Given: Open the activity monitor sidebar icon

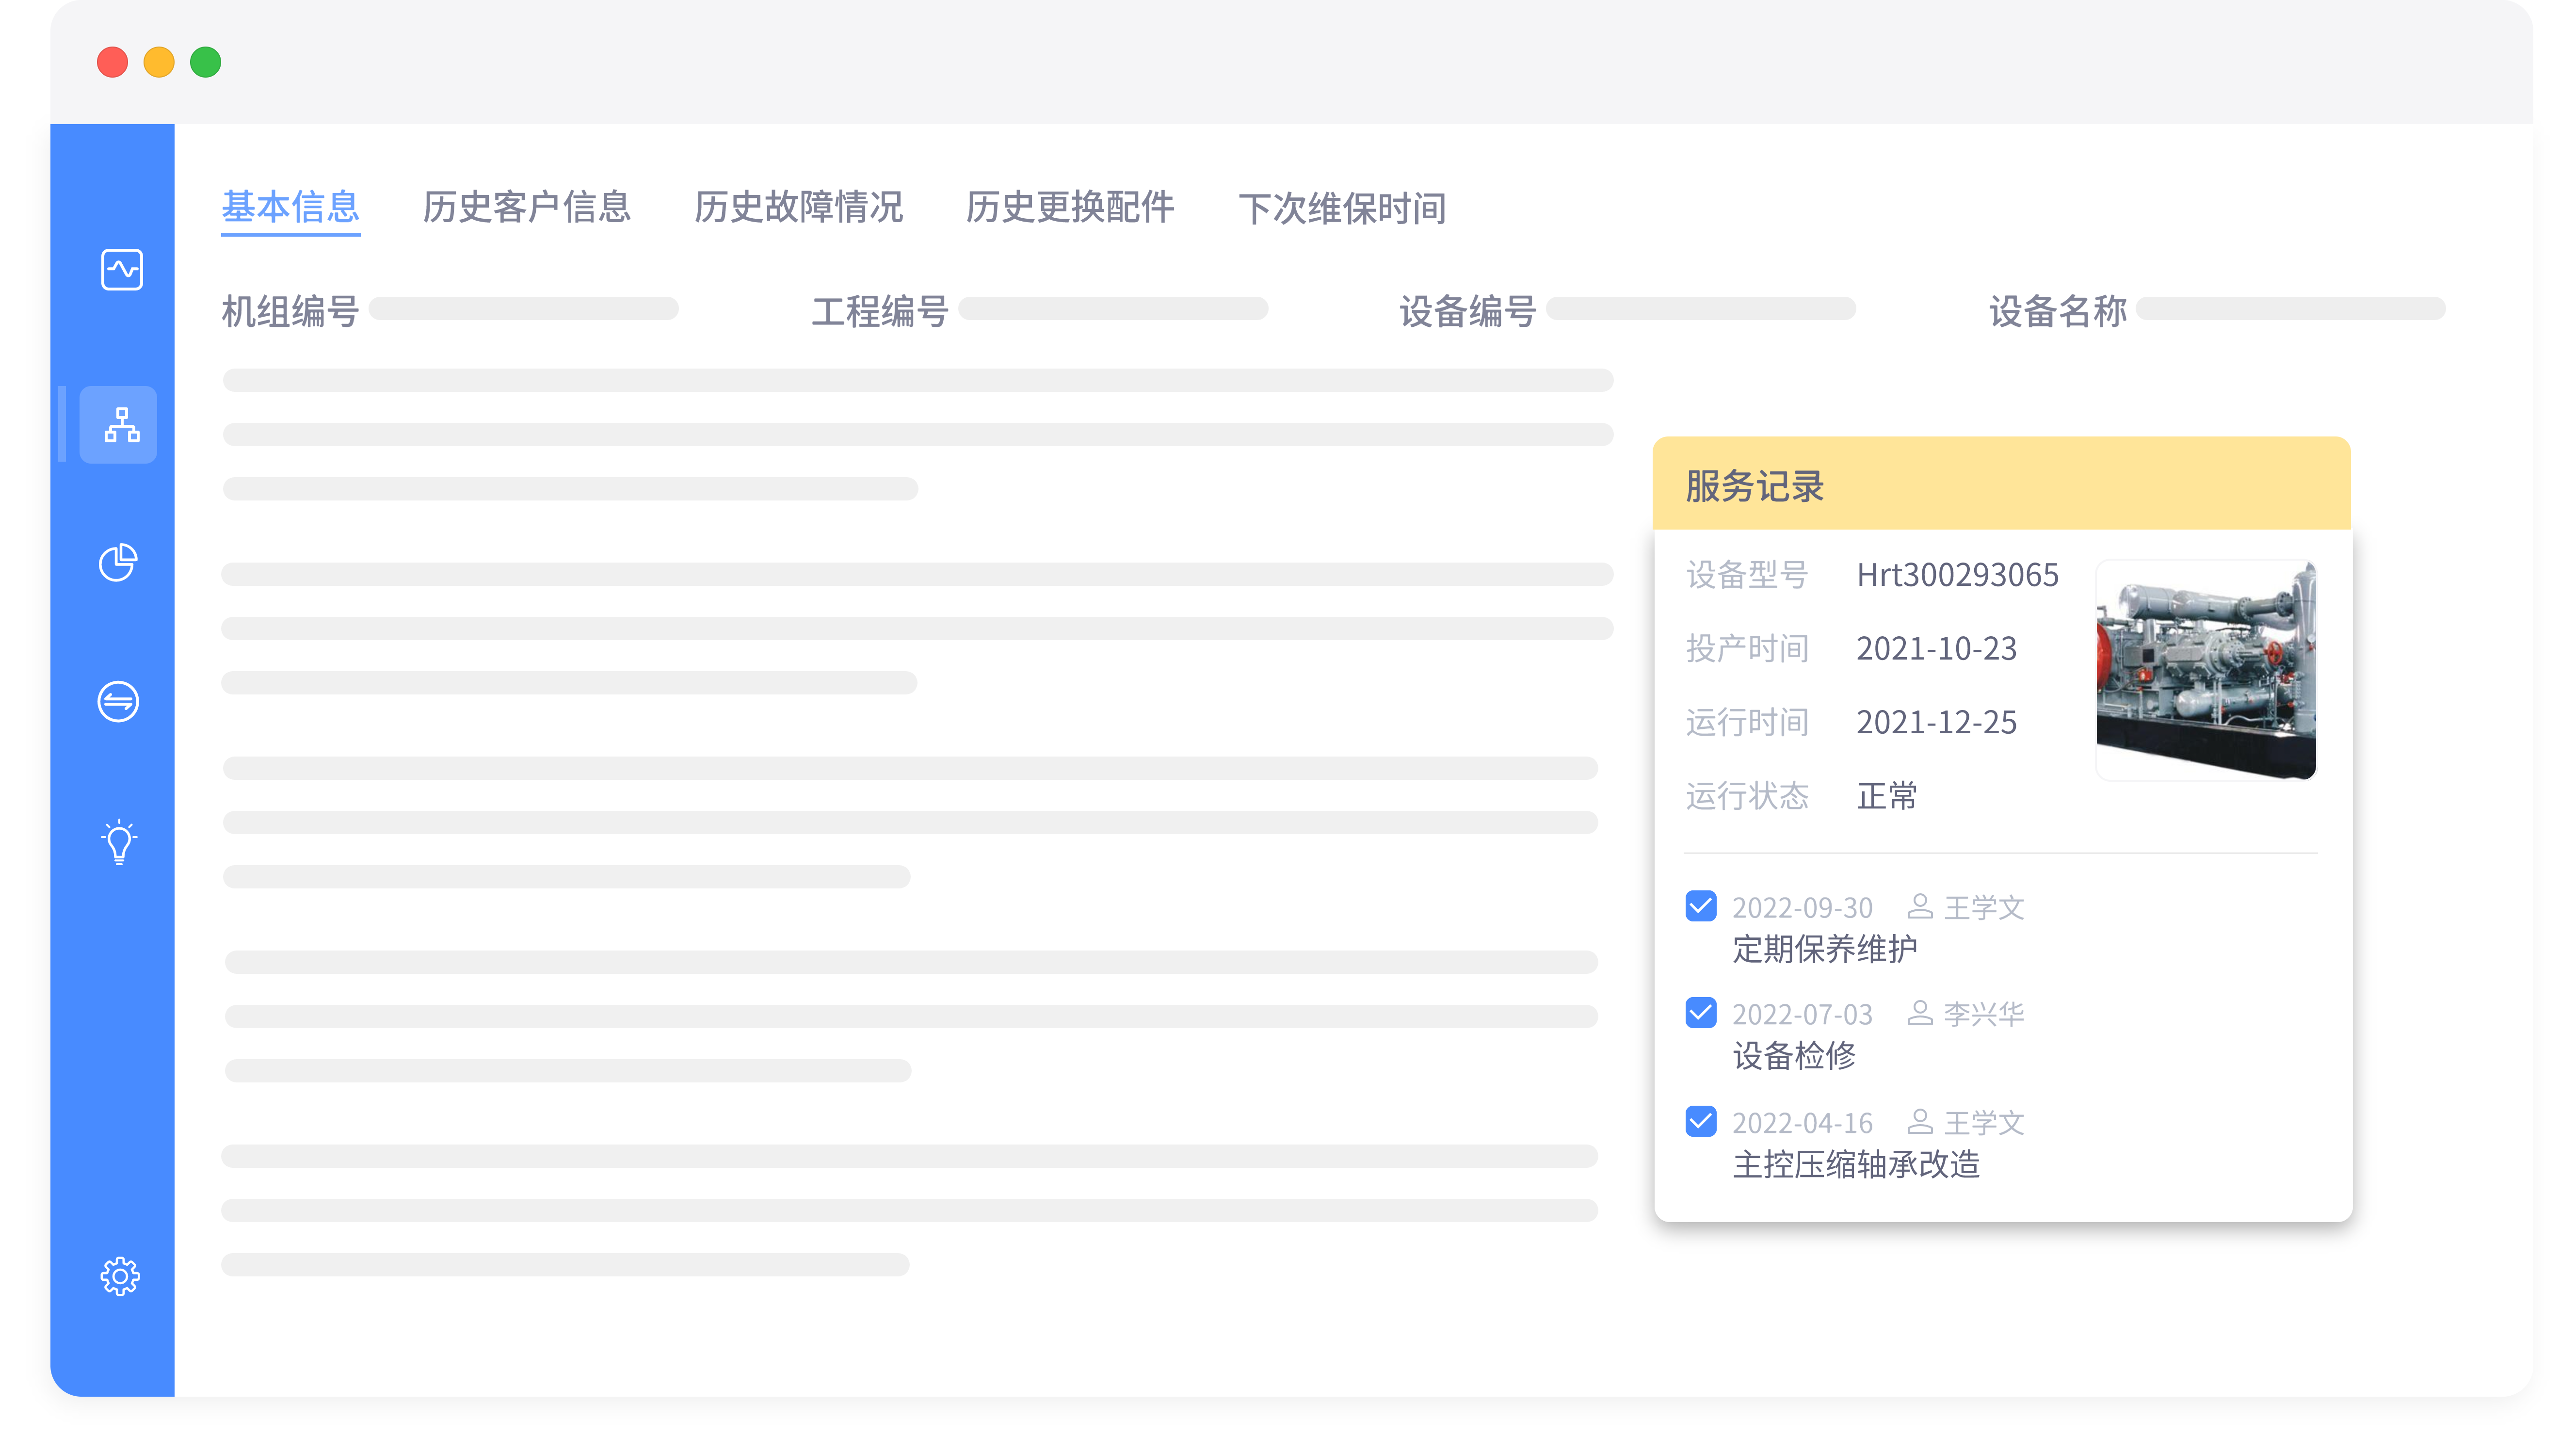Looking at the screenshot, I should (121, 269).
